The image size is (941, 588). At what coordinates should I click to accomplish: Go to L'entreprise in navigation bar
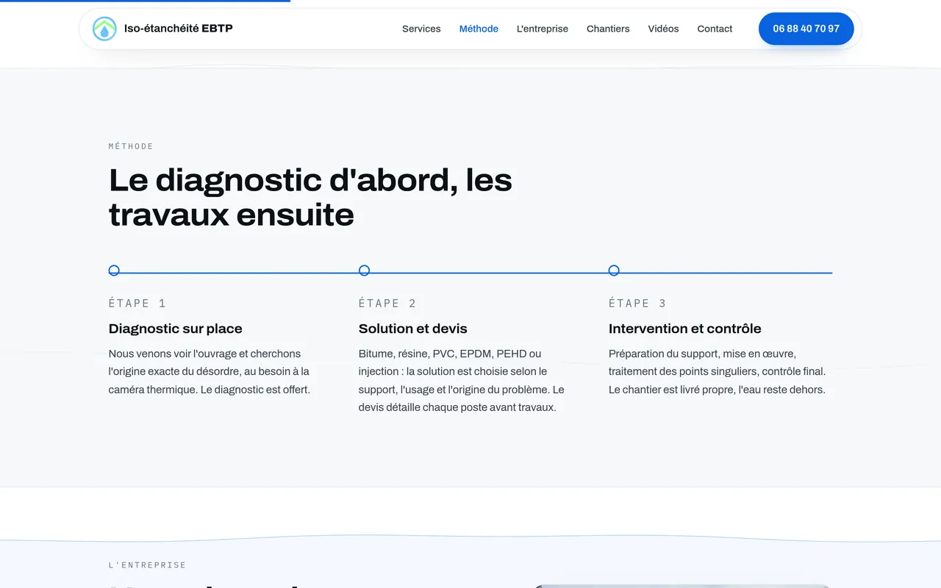coord(543,29)
